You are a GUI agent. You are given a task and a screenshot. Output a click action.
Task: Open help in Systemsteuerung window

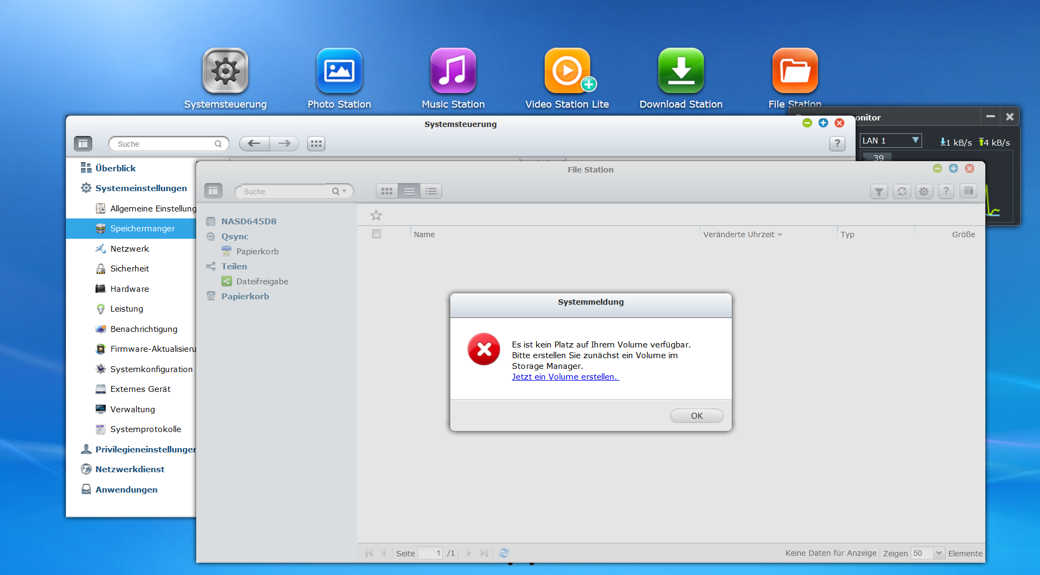click(x=837, y=143)
